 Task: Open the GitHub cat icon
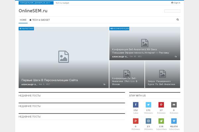pyautogui.click(x=174, y=105)
